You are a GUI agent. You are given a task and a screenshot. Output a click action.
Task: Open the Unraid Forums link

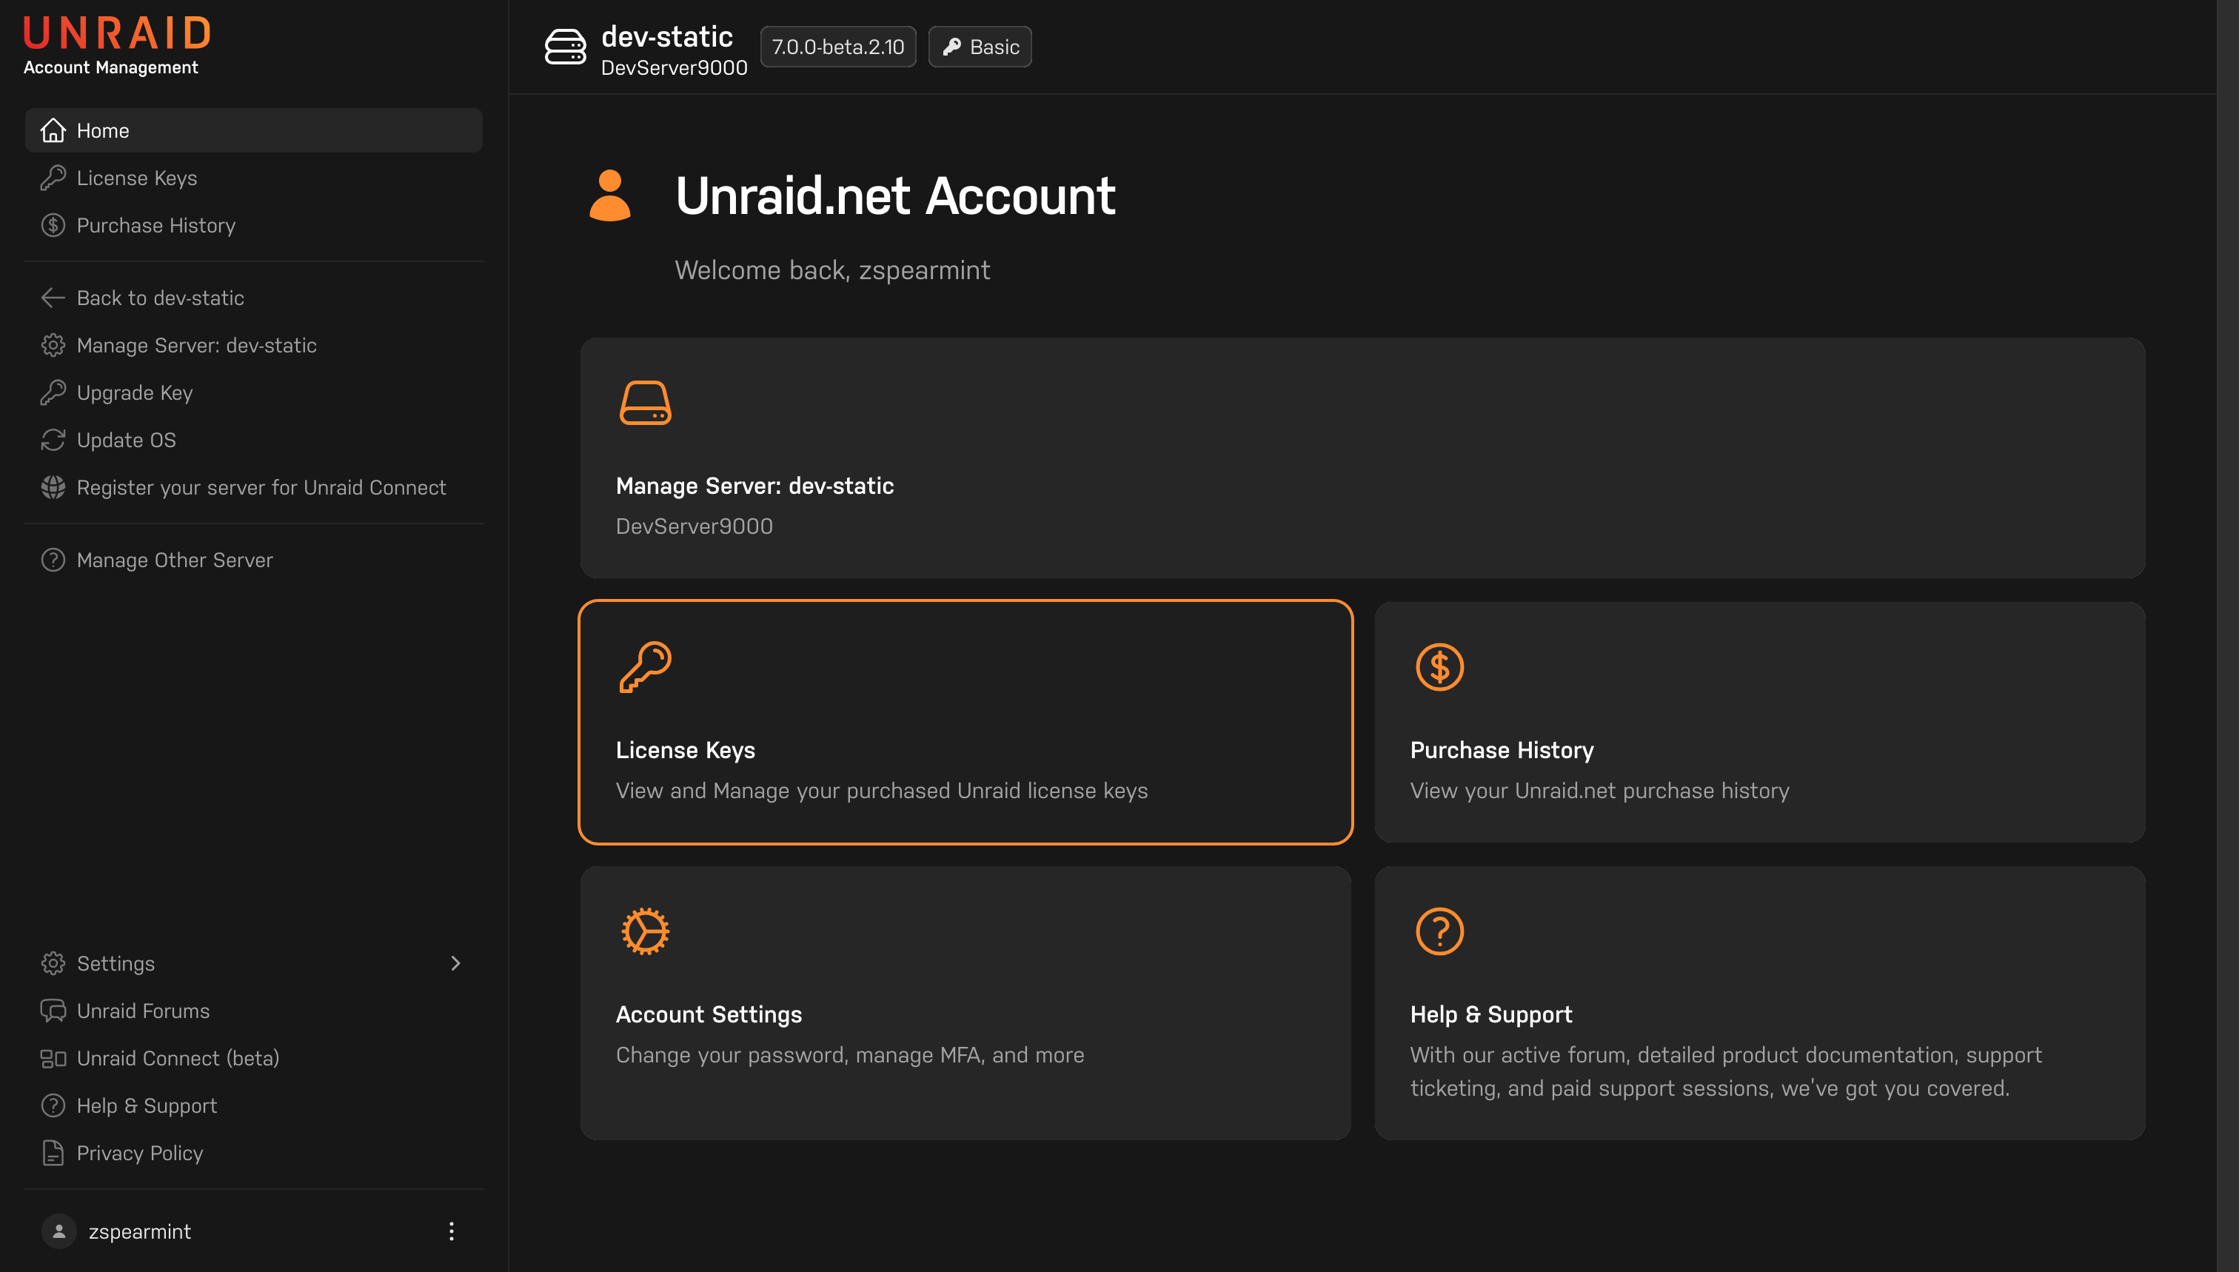point(253,1010)
